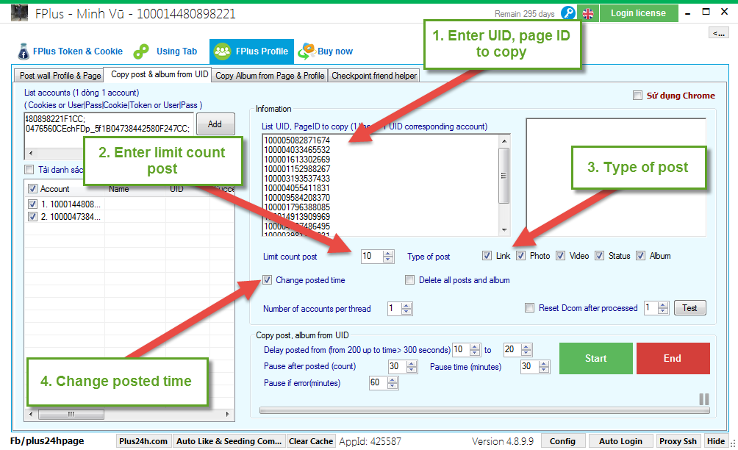Image resolution: width=738 pixels, height=450 pixels.
Task: Uncheck the Link post type checkbox
Action: (487, 256)
